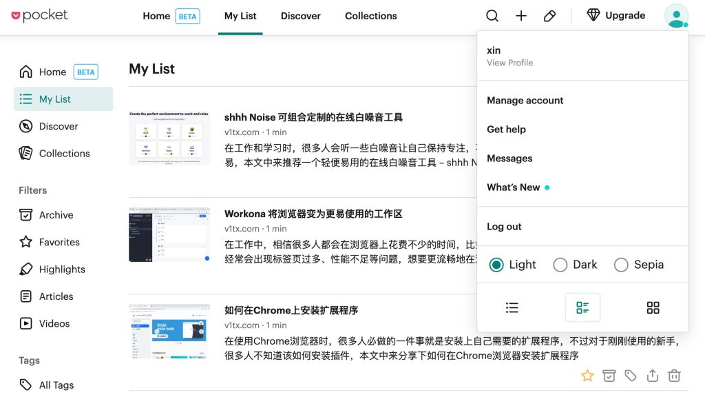Share the Chrome extensions article
The width and height of the screenshot is (705, 397).
click(x=653, y=376)
